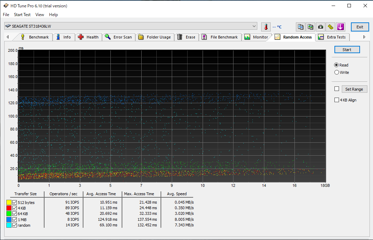Screen dimensions: 373x240
Task: Click the Exit button
Action: 360,27
